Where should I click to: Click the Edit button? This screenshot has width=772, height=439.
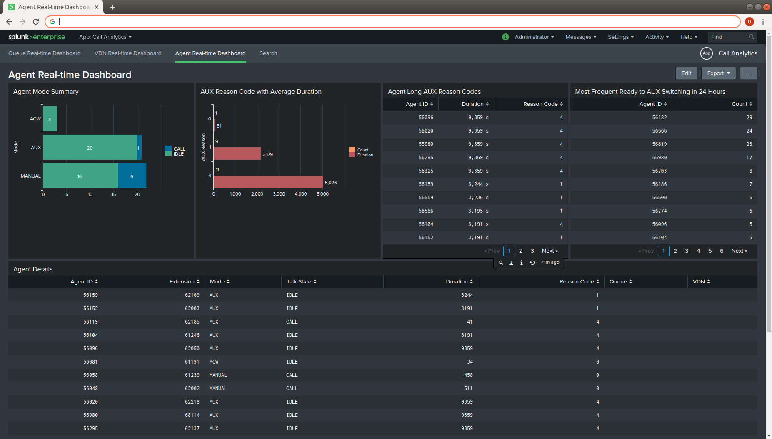pyautogui.click(x=686, y=73)
